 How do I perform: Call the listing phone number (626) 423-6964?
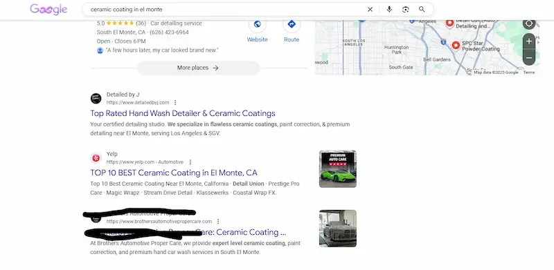pyautogui.click(x=169, y=32)
